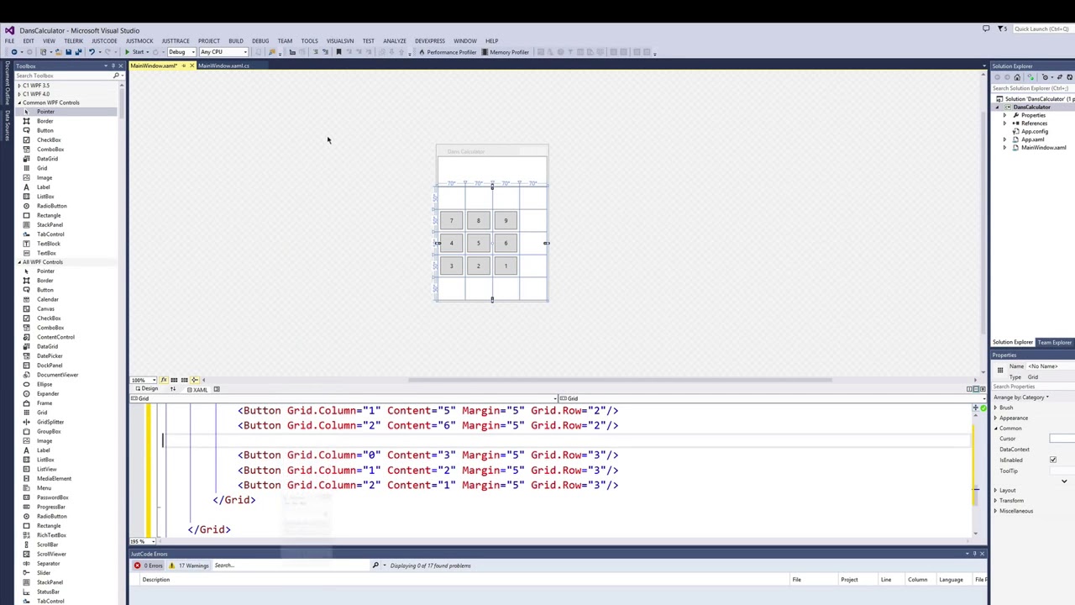Select the Ellipse control in toolbox
This screenshot has width=1075, height=605.
(x=45, y=384)
